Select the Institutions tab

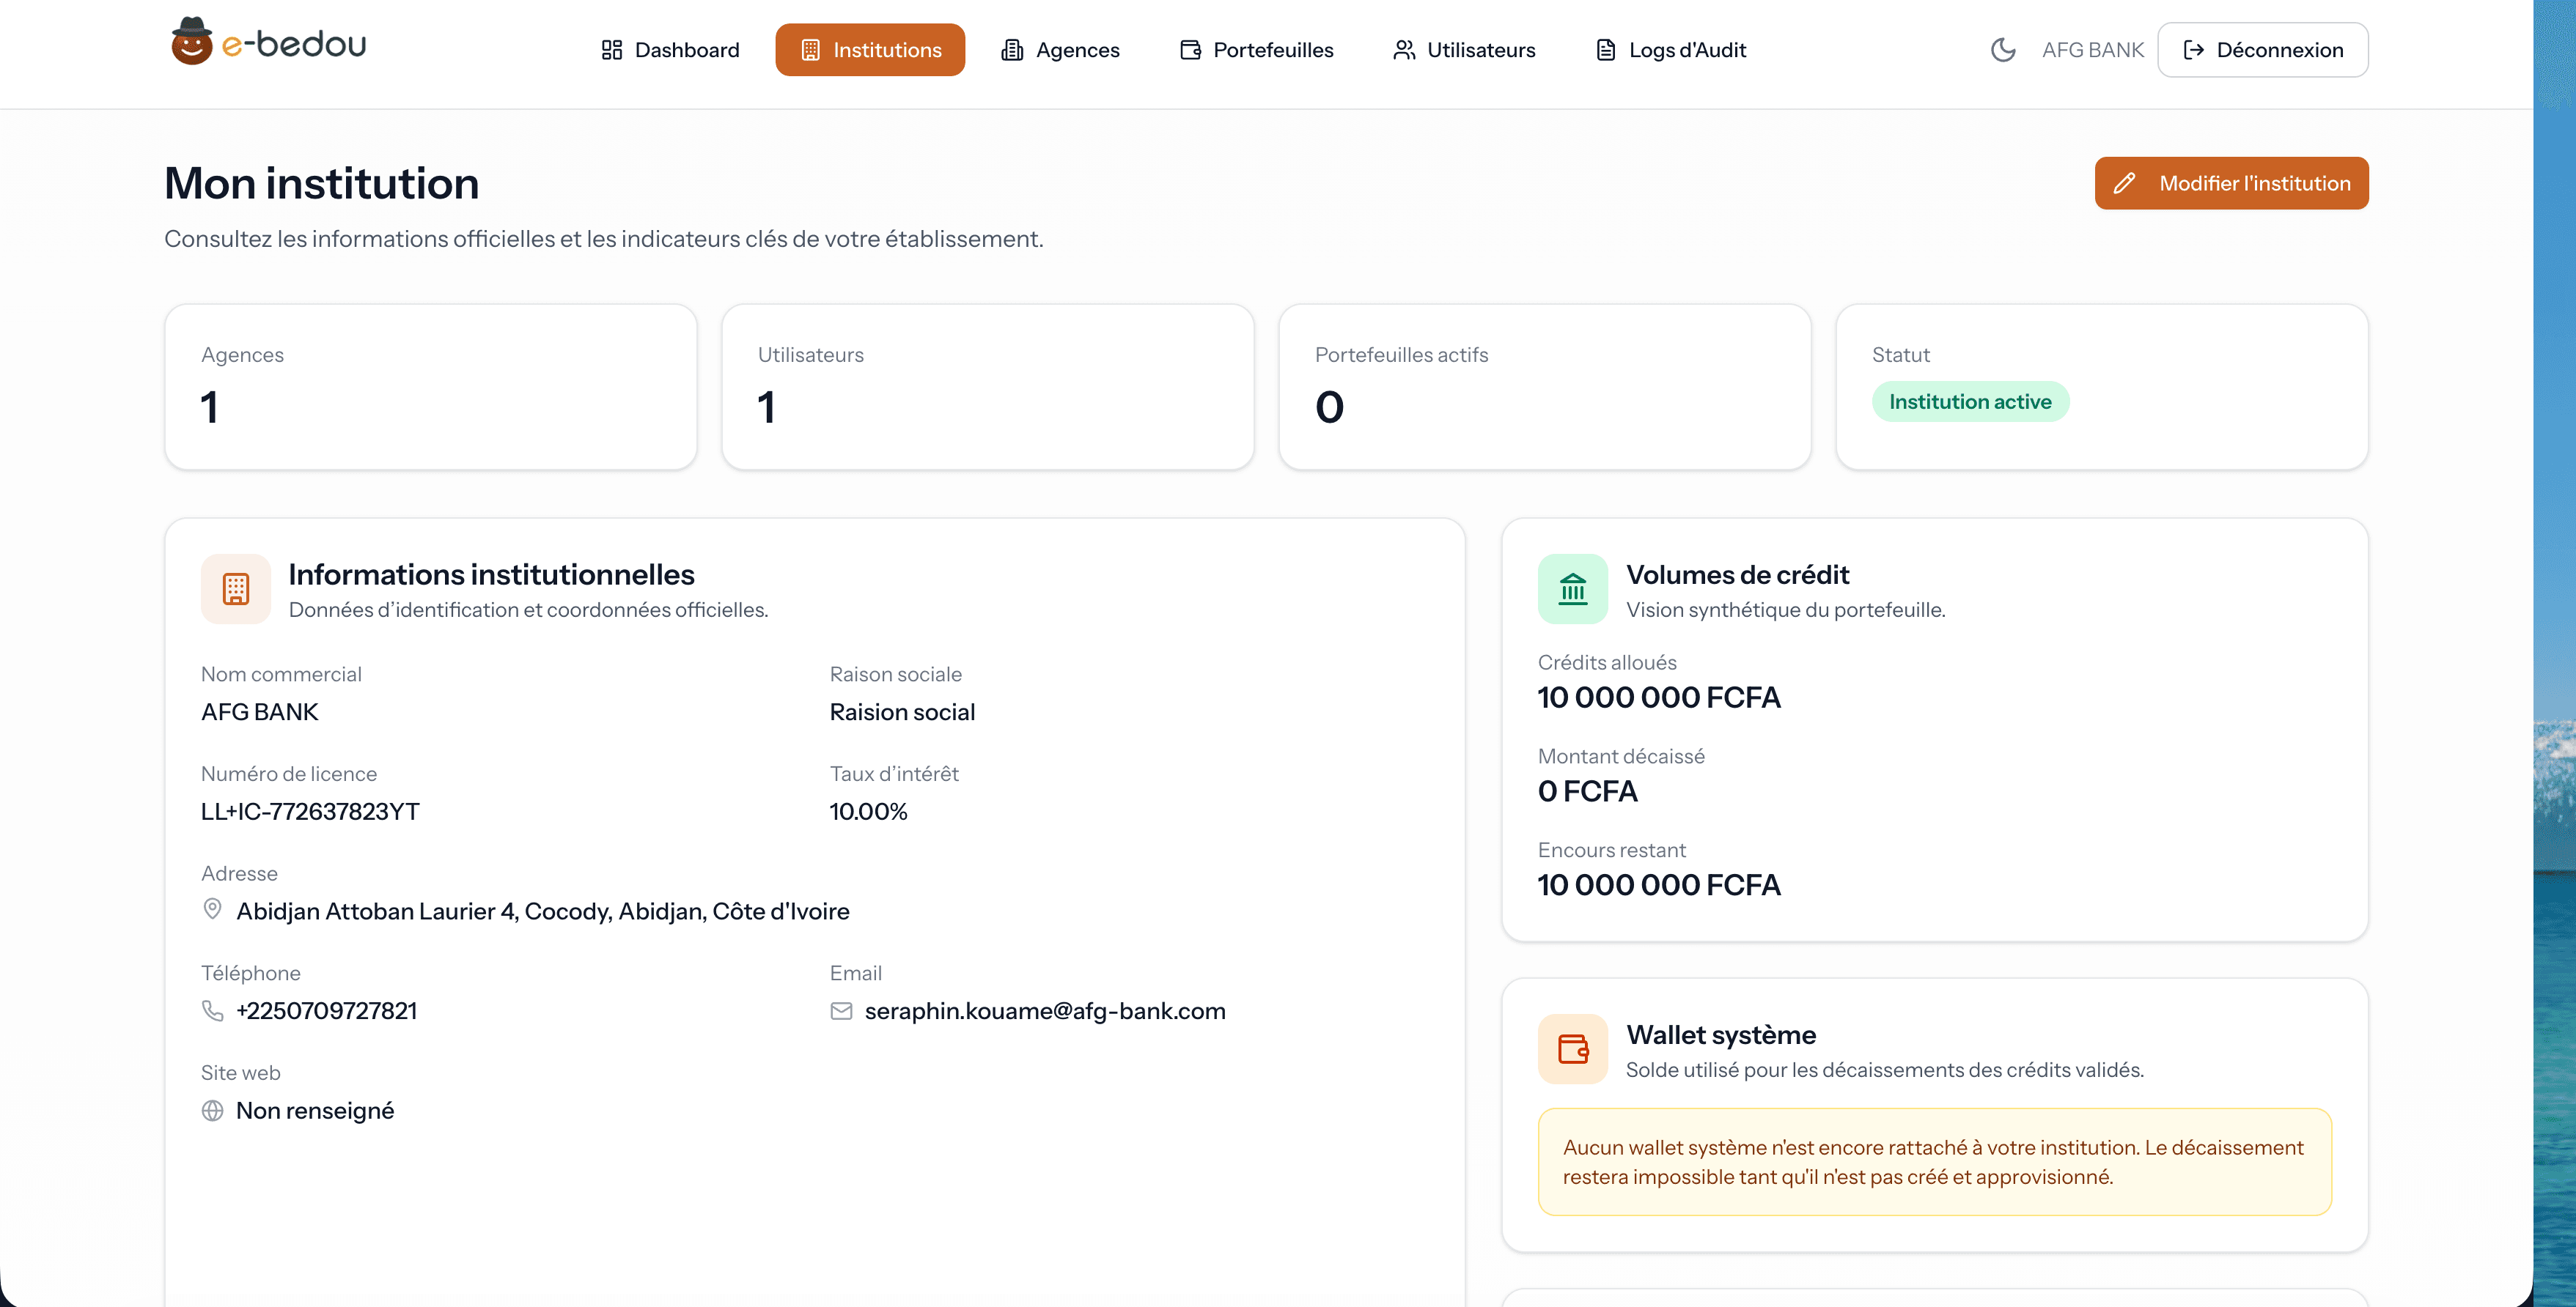[870, 50]
